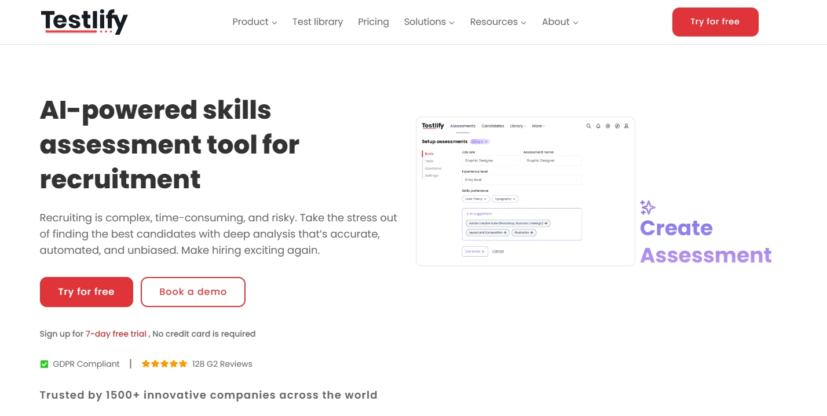
Task: Select the Settings step in preview sidebar
Action: point(431,176)
